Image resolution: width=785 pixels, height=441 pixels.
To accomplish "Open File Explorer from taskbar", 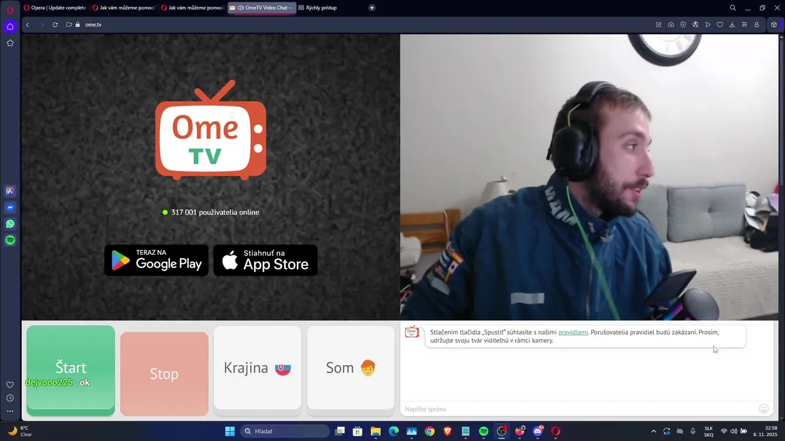I will click(375, 431).
